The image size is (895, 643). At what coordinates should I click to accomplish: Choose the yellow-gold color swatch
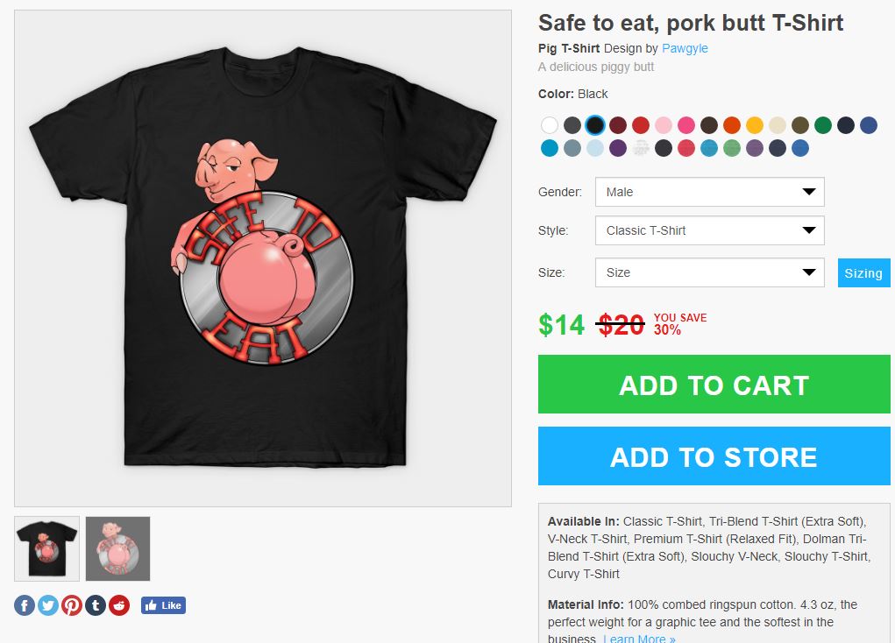755,125
